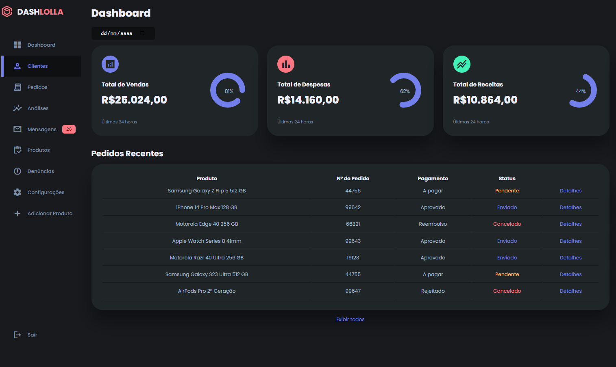Screen dimensions: 616x367
Task: Select the Dashboard grid icon in sidebar
Action: (x=17, y=45)
